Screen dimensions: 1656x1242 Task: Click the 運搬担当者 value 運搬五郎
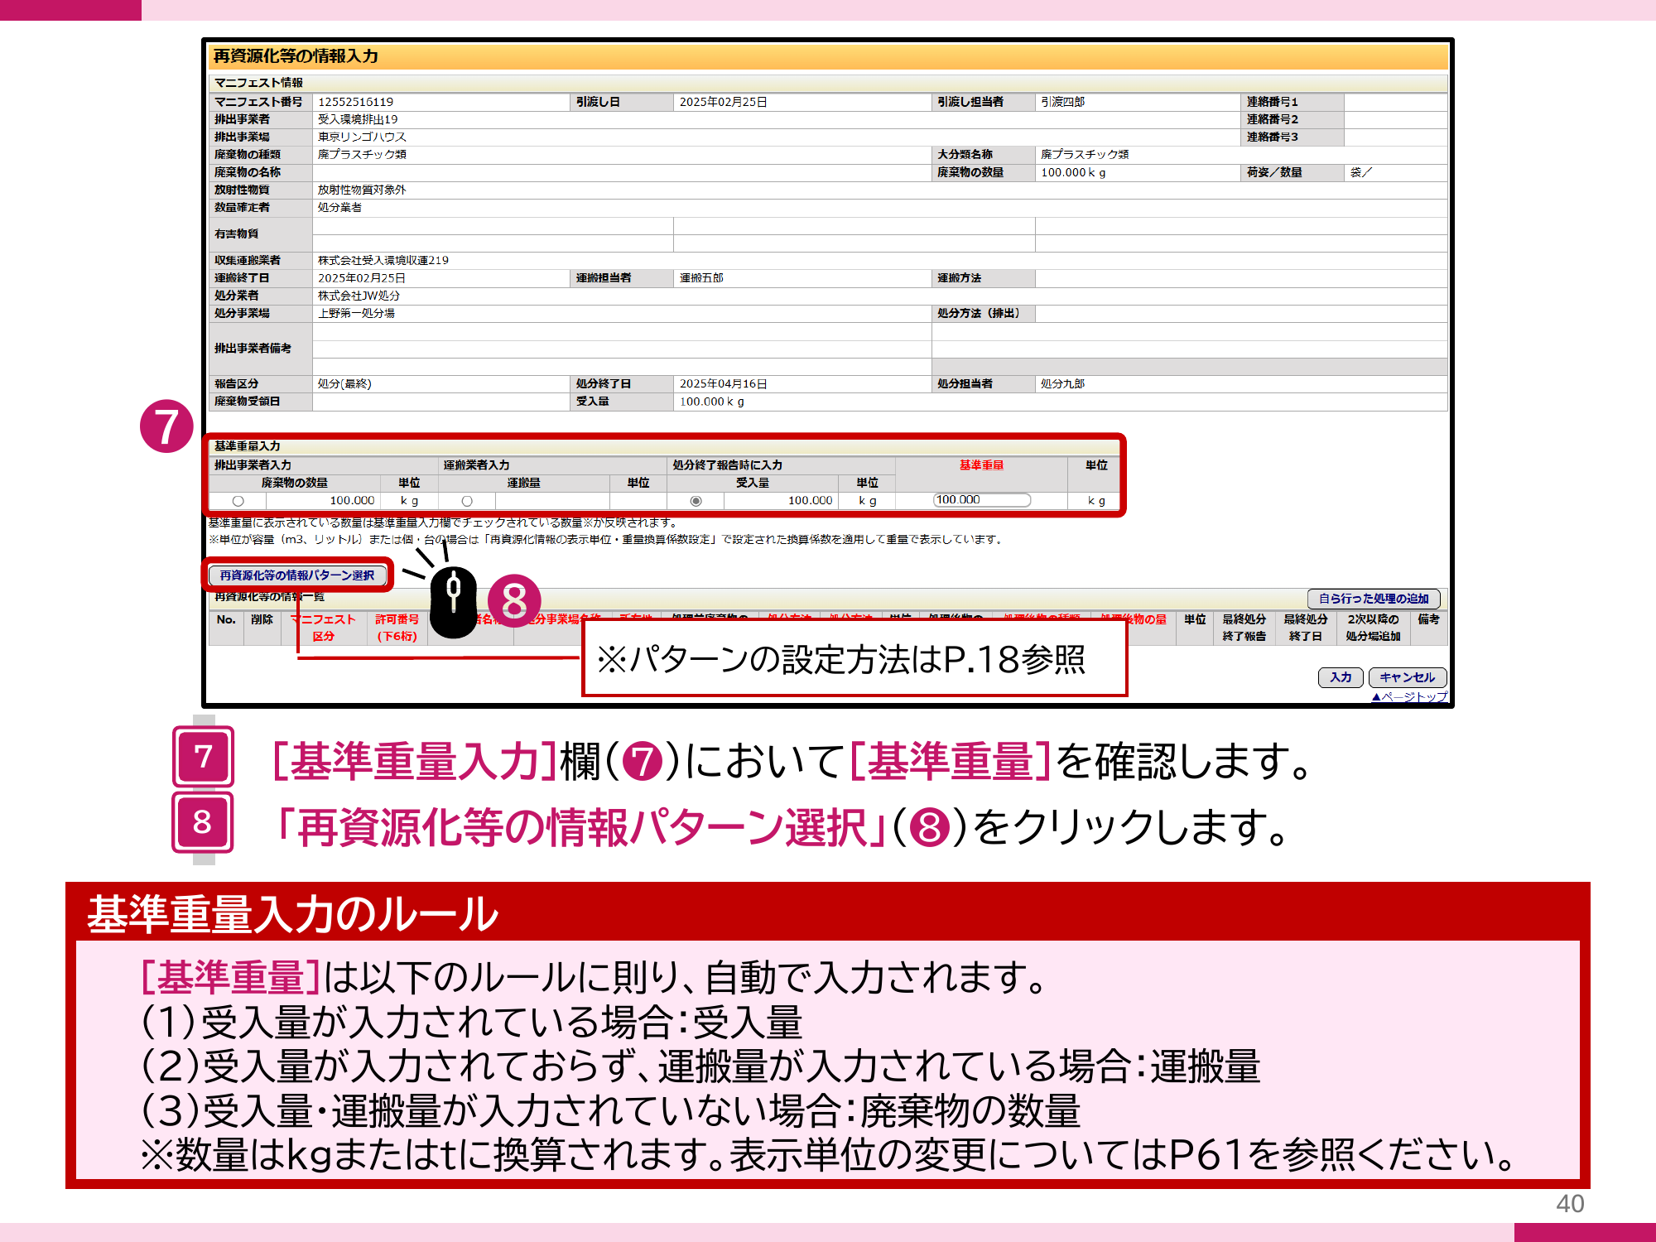[701, 278]
